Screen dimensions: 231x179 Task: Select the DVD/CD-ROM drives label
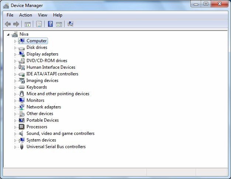pos(47,61)
